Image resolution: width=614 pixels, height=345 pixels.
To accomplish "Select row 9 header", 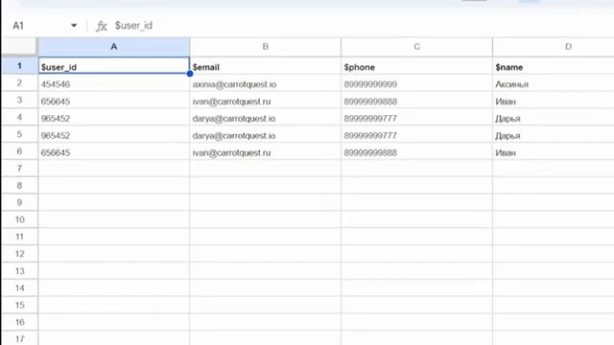I will click(x=19, y=202).
